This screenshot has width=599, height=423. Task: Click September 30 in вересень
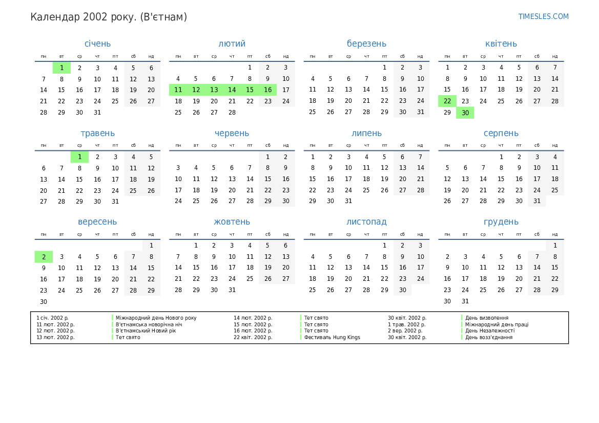44,302
